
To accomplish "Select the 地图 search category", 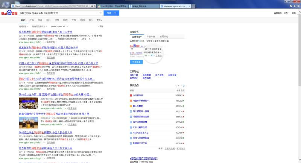I will click(x=82, y=20).
